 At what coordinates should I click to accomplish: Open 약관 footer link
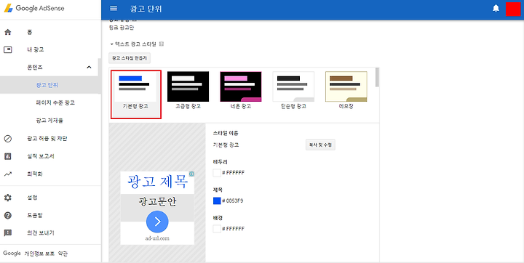tap(63, 254)
